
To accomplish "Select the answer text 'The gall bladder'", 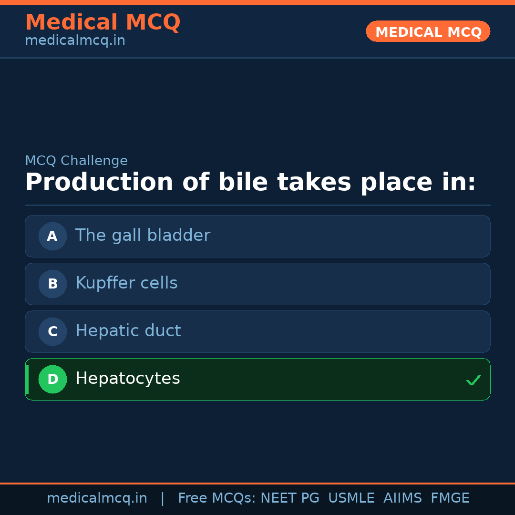I will click(x=143, y=236).
